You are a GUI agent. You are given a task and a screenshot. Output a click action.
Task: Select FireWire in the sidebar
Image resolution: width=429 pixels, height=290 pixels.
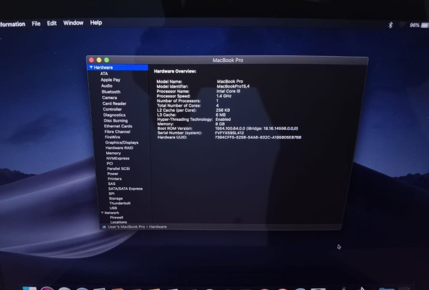(112, 137)
